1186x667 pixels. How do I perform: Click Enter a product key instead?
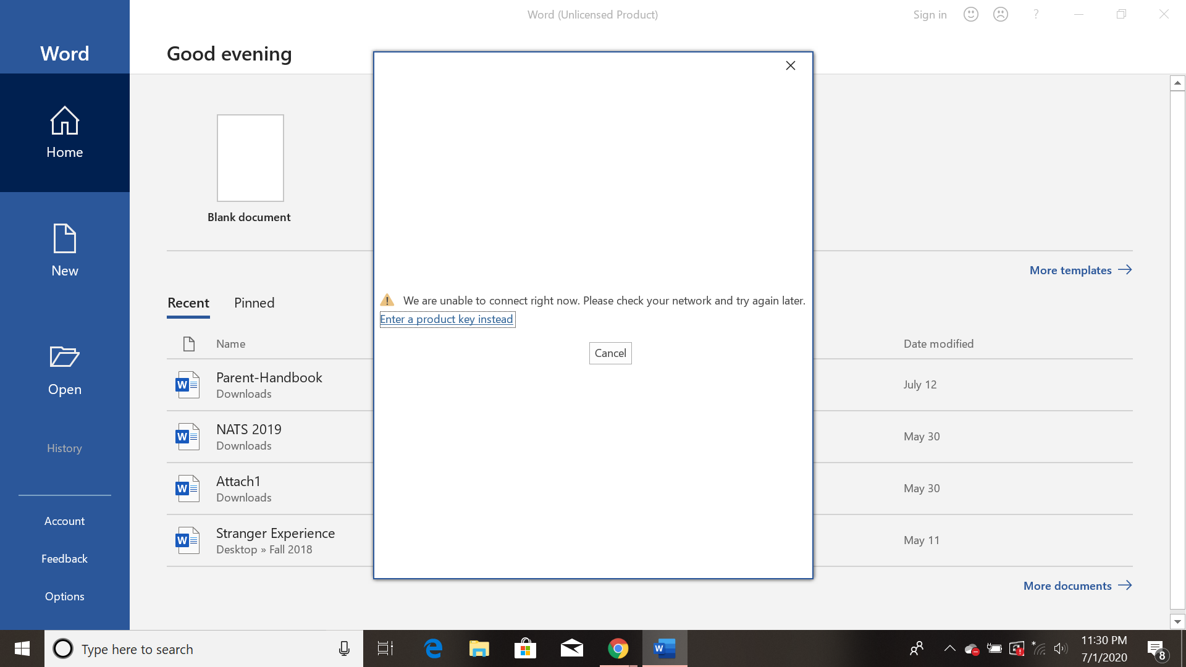(x=446, y=319)
